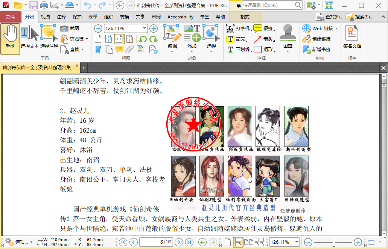Screen dimensions: 388x249
Task: Click the Undo arrow in quick toolbar
Action: [x=87, y=5]
